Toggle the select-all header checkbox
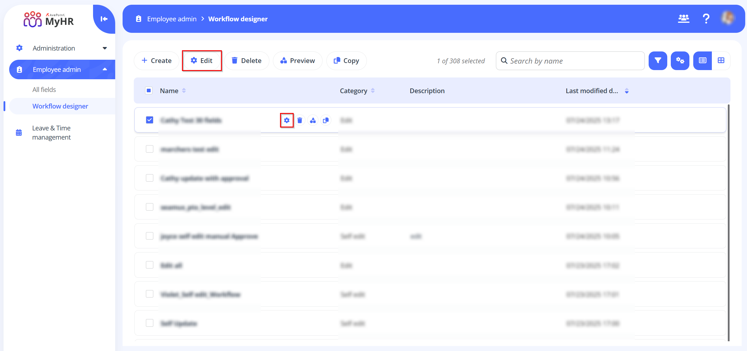Image resolution: width=747 pixels, height=351 pixels. [x=149, y=91]
